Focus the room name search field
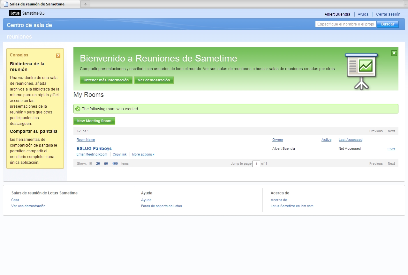408x275 pixels. coord(346,24)
